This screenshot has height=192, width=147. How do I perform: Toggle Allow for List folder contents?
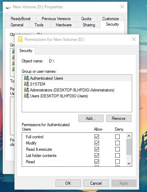(x=97, y=155)
